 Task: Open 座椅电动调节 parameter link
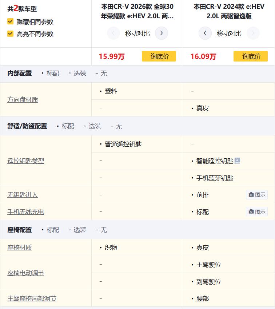26,273
